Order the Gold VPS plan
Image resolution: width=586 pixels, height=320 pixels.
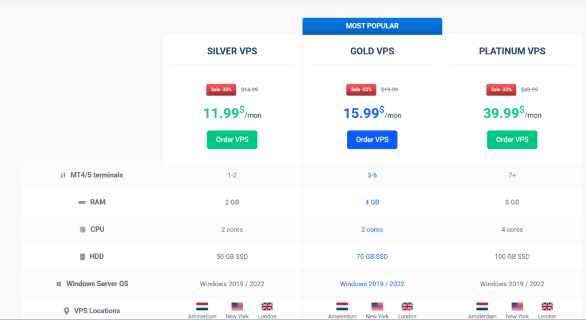click(372, 139)
